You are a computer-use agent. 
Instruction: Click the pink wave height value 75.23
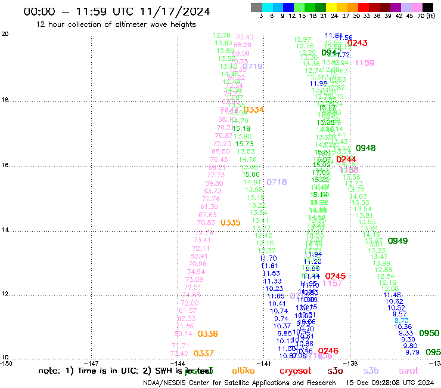pyautogui.click(x=222, y=143)
